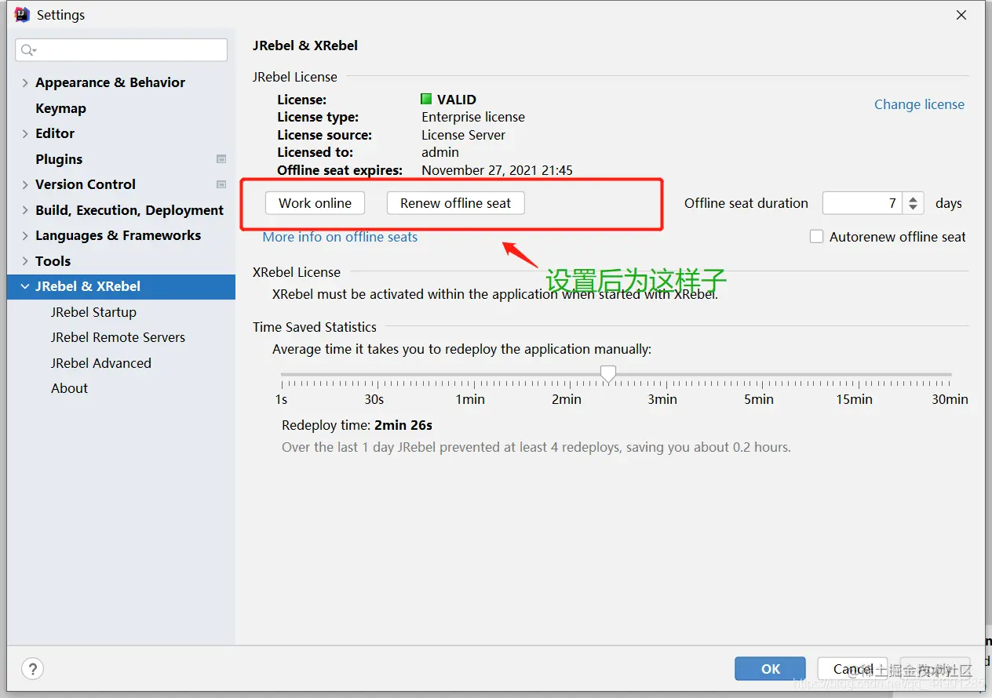Click the IntelliJ icon in title bar
Screen dimensions: 992x698
pos(22,14)
